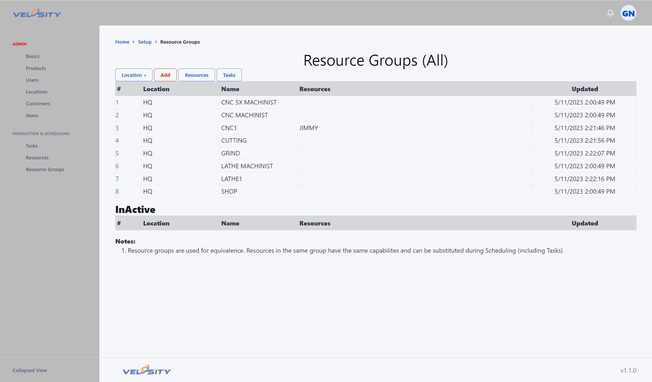Click the 5/11/2023 2:22:16 PM updated cell
Image resolution: width=652 pixels, height=382 pixels.
pos(584,179)
